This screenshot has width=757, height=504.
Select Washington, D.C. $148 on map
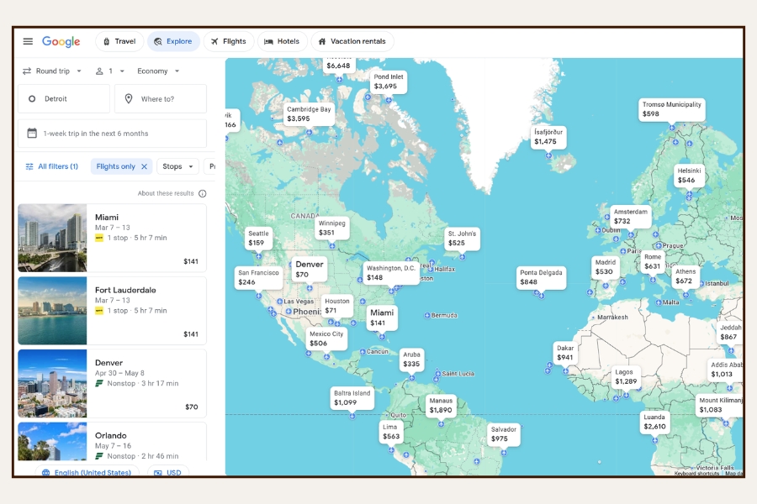tap(391, 273)
